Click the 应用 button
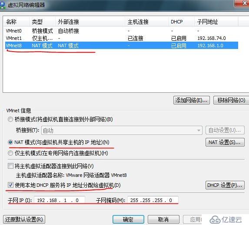249x225 pixels. coord(193,219)
